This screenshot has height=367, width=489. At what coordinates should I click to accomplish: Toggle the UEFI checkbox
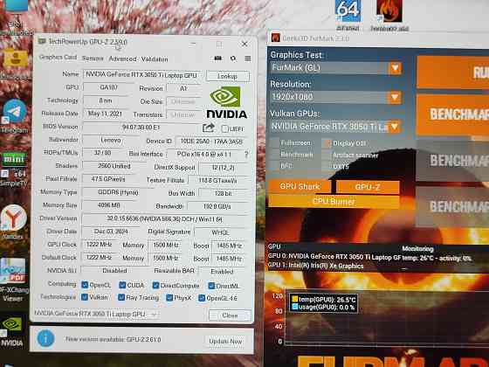click(x=224, y=128)
